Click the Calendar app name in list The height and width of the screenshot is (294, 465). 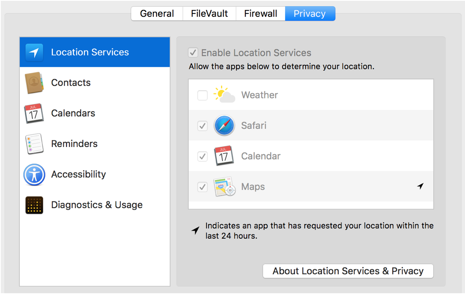pos(261,156)
